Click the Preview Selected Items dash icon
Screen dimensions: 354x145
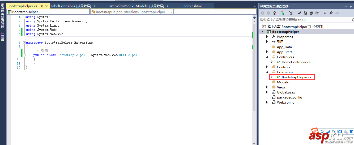point(337,13)
